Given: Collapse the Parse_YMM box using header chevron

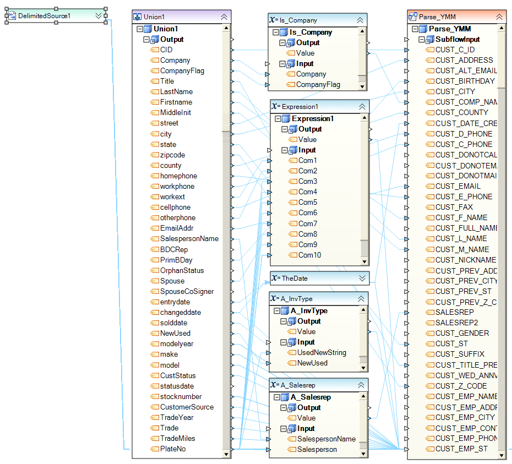Looking at the screenshot, I should (499, 17).
